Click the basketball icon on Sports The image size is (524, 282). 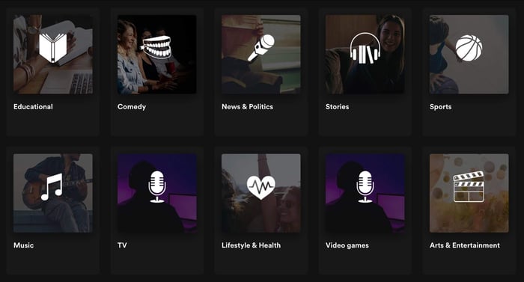(x=469, y=48)
